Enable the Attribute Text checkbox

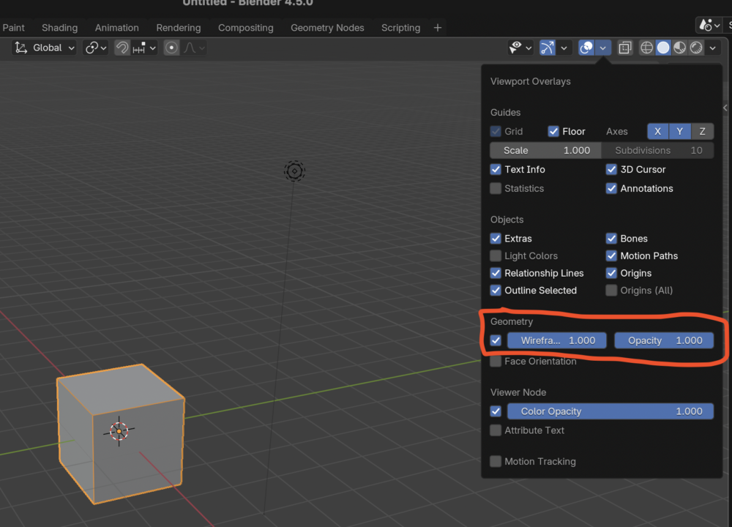[x=496, y=430]
